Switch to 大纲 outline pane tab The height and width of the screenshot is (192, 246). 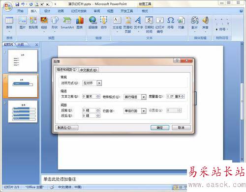[x=21, y=45]
